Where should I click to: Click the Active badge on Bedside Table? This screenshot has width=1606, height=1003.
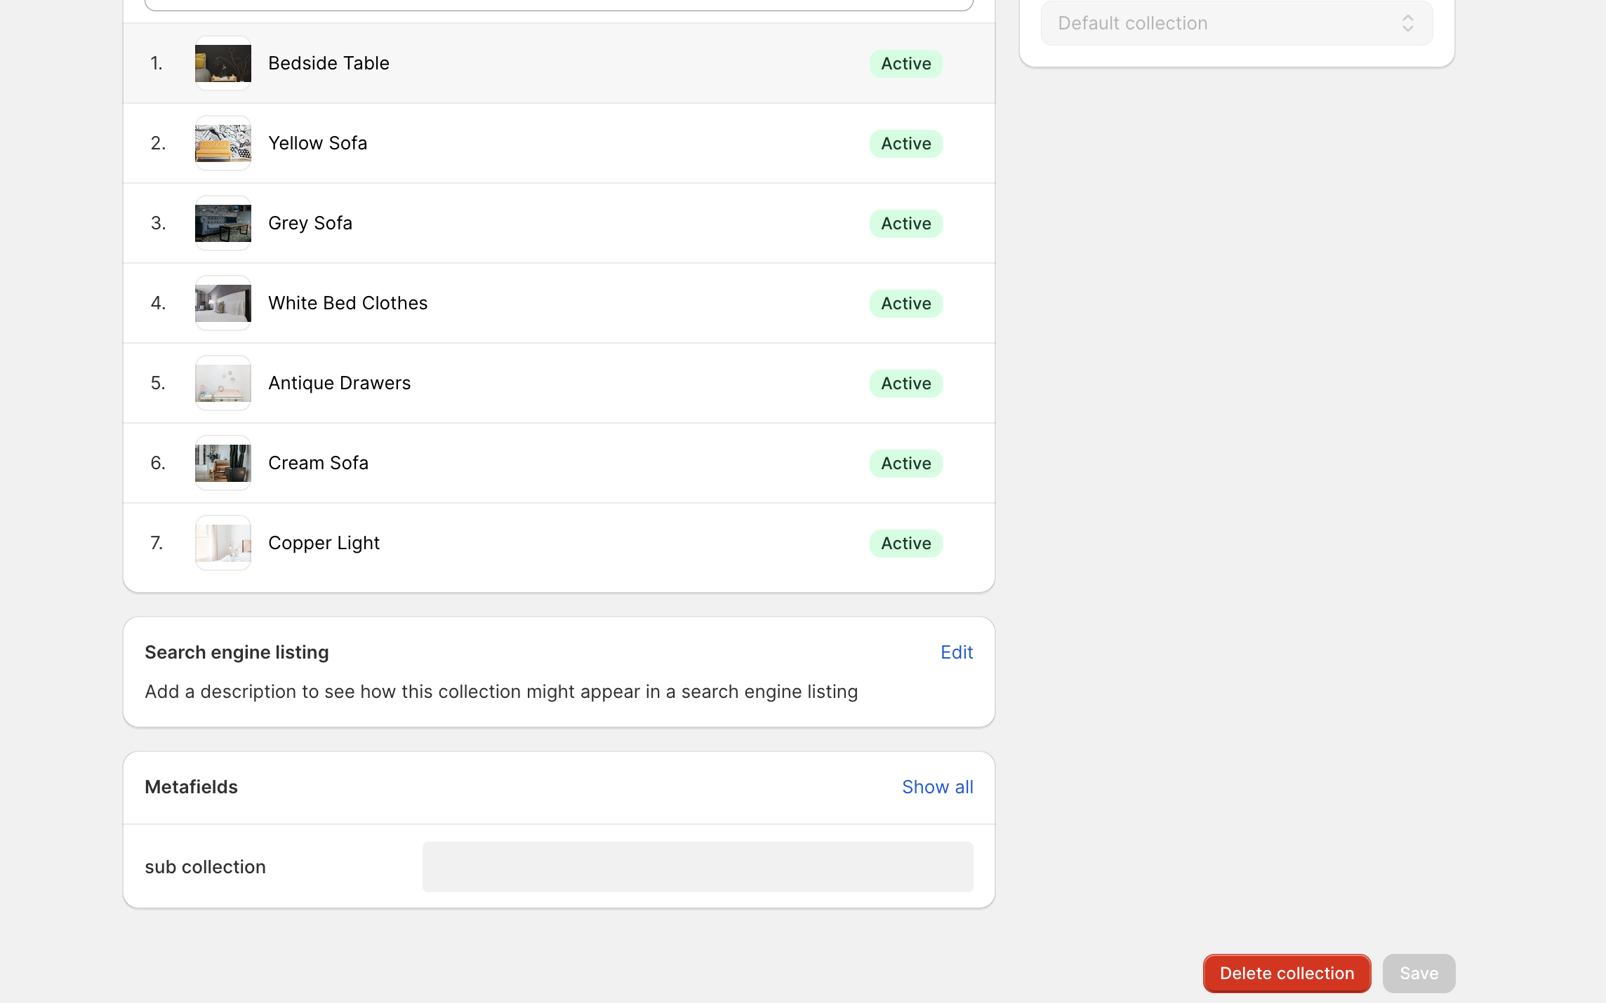(905, 63)
